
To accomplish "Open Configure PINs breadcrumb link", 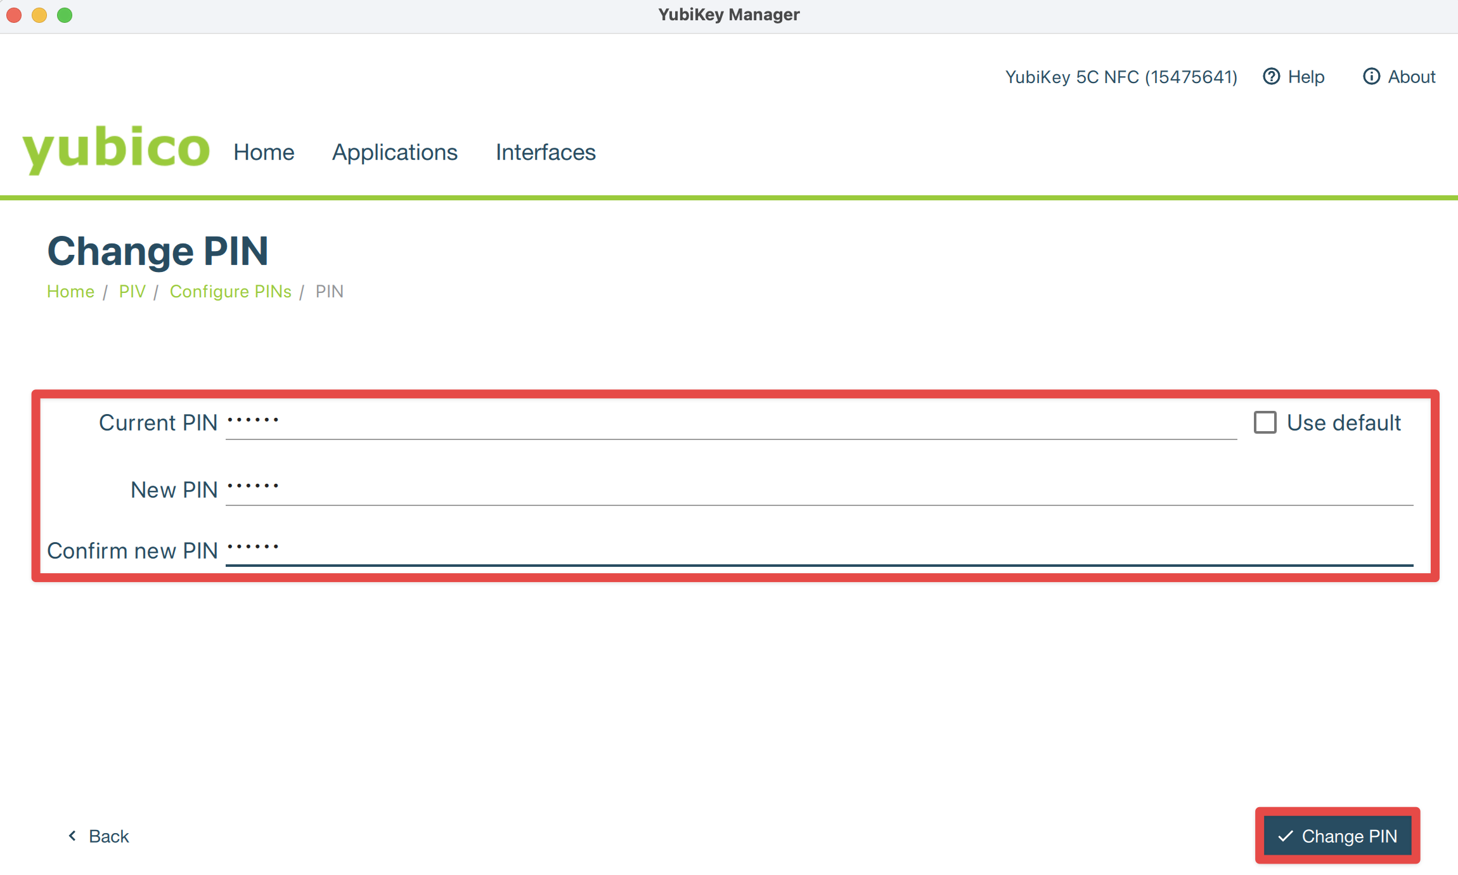I will click(x=231, y=291).
